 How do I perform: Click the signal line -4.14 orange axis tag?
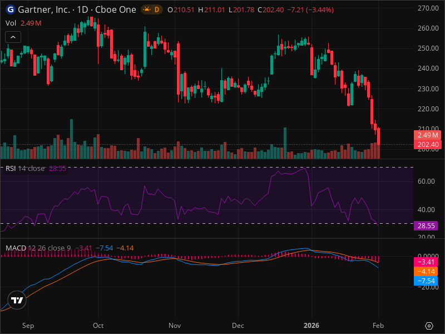pyautogui.click(x=426, y=271)
